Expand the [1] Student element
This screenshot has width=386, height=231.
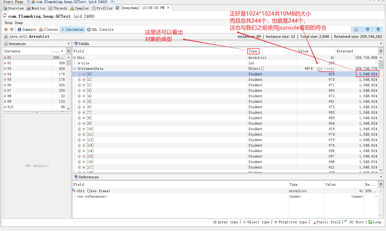click(x=79, y=79)
